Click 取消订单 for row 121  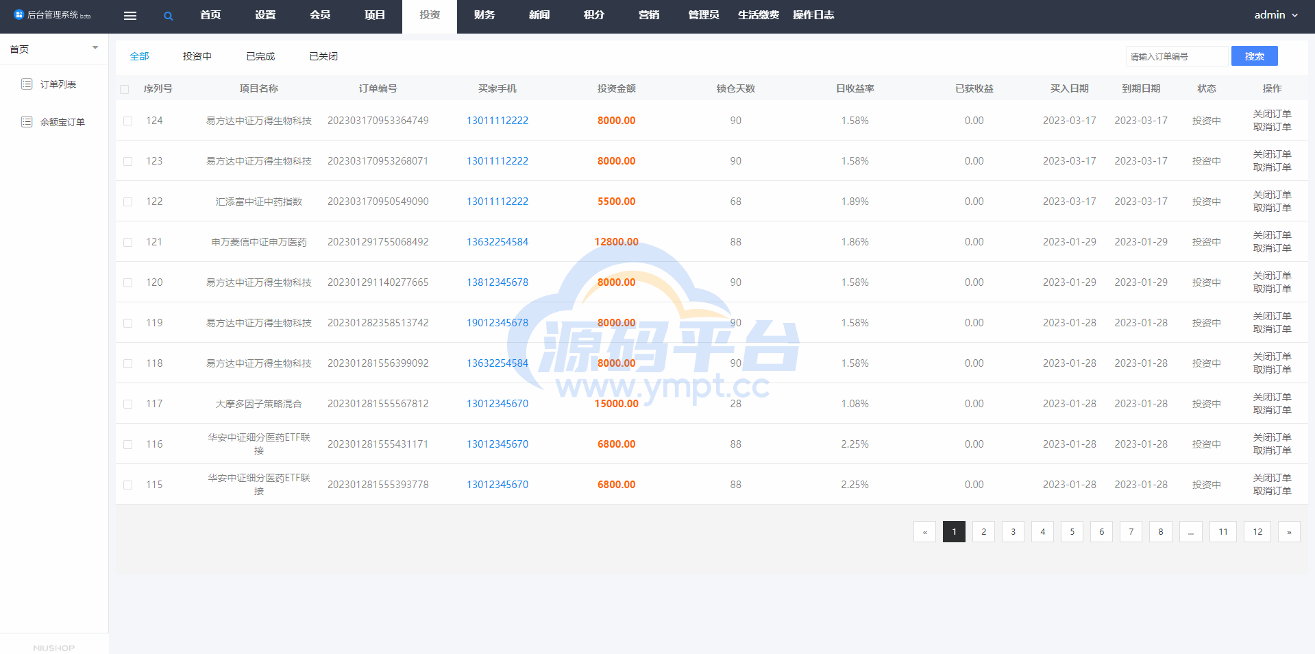pyautogui.click(x=1273, y=248)
